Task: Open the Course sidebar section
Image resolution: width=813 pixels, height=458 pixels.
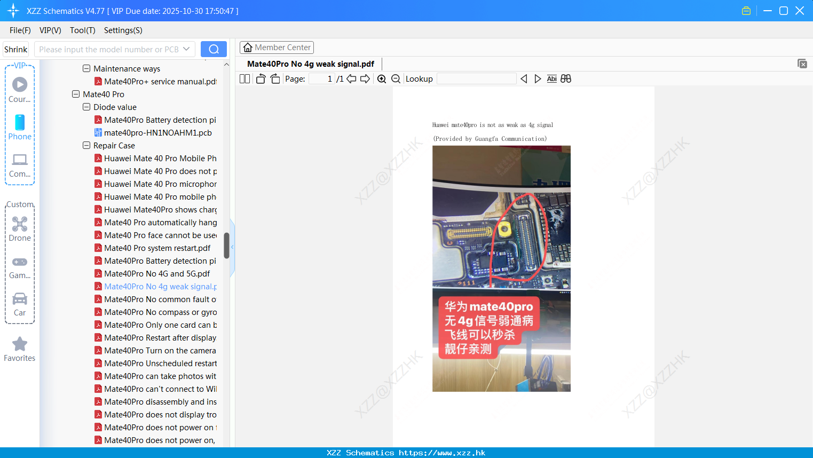Action: click(20, 90)
